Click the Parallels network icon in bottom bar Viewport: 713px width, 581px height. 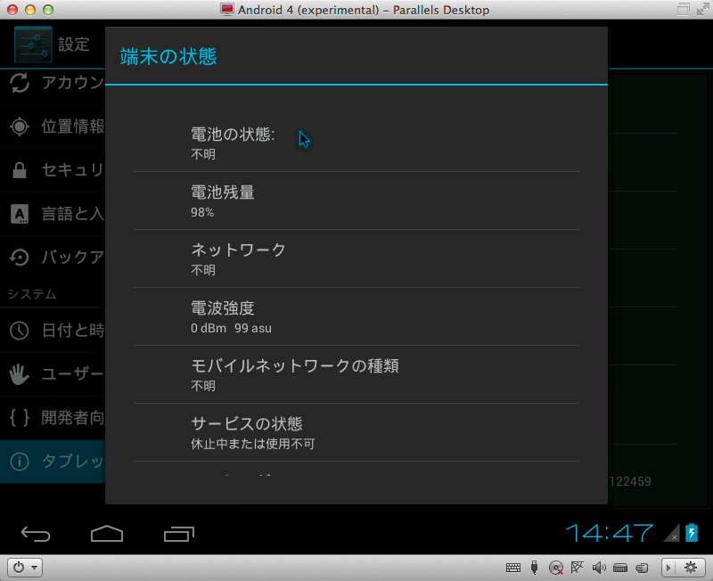577,568
